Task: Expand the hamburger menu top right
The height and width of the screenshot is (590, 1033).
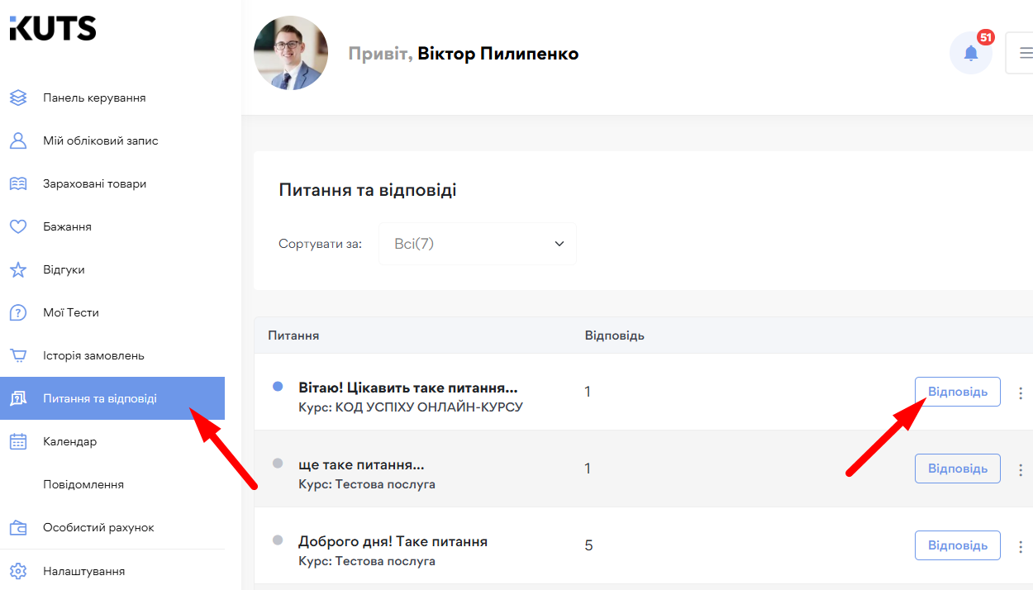Action: [1026, 52]
